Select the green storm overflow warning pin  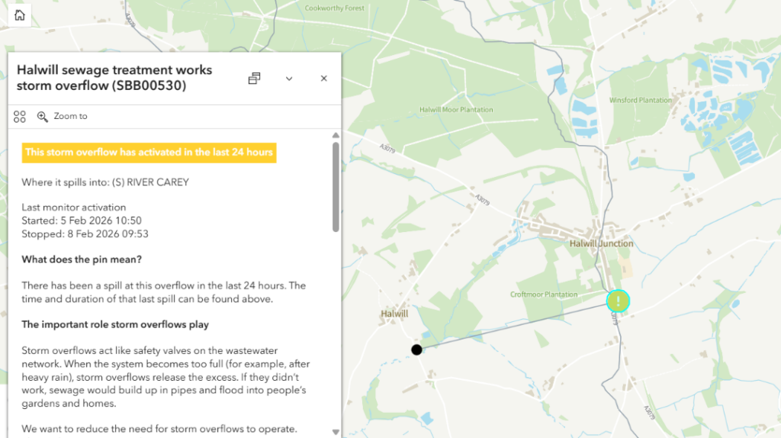[618, 301]
